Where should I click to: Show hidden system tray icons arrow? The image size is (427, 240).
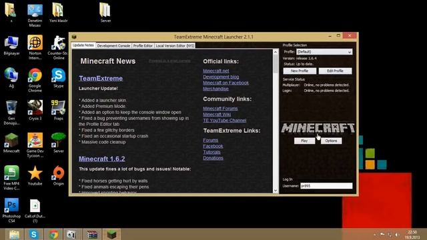[x=375, y=235]
